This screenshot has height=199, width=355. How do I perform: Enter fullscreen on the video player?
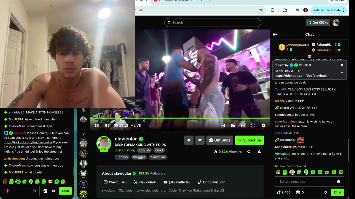[x=253, y=125]
